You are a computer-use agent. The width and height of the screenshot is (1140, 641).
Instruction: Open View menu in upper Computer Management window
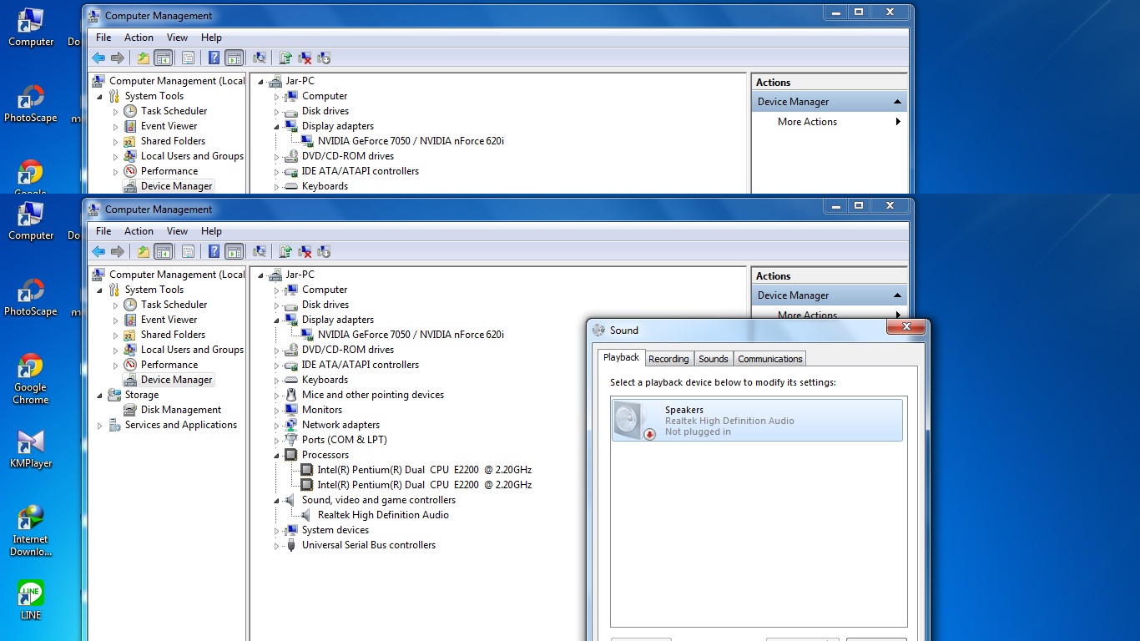pos(177,38)
